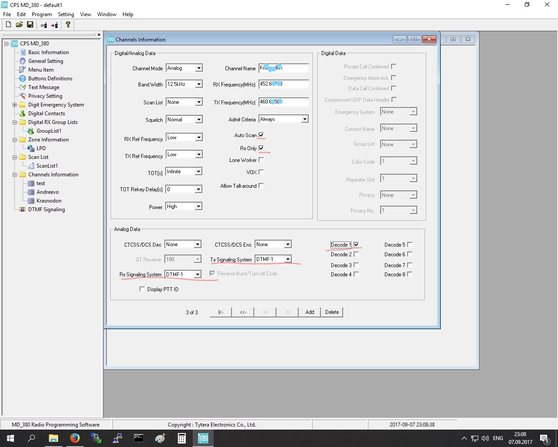558x447 pixels.
Task: Launch File Explorer from the taskbar
Action: 54,438
